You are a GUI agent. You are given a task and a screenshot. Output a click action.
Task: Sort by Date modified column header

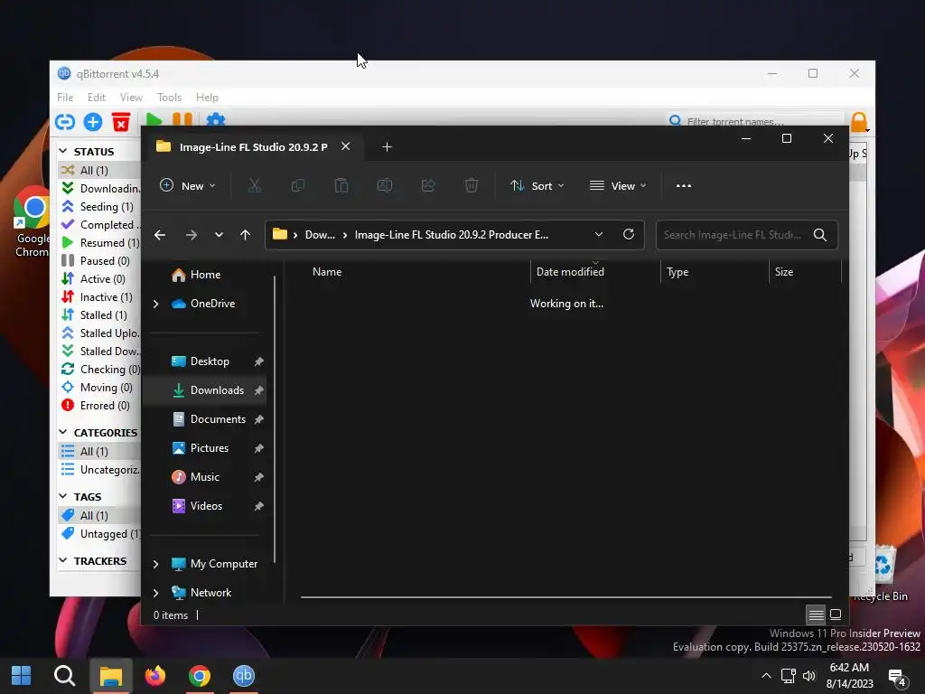[x=570, y=271]
